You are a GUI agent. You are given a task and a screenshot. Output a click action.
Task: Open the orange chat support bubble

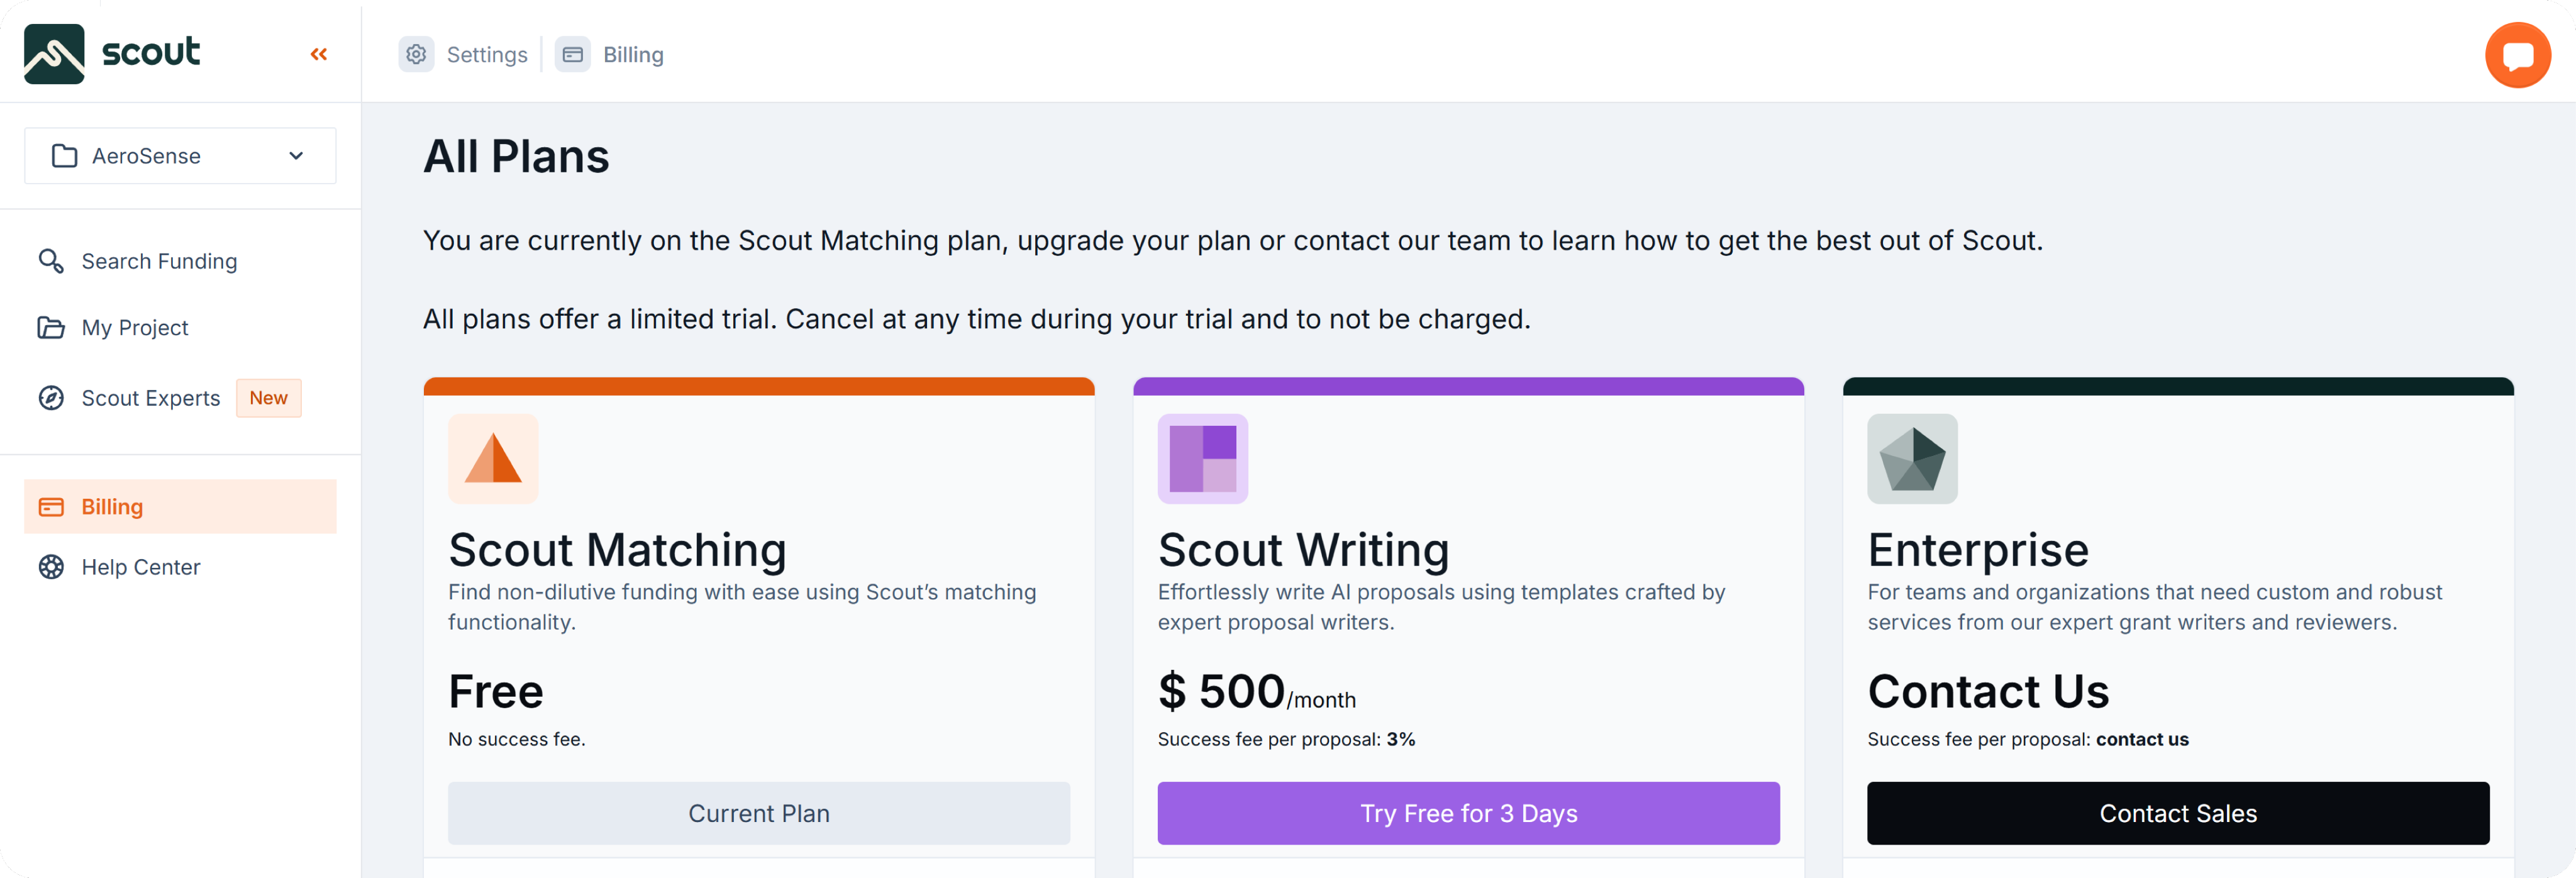pyautogui.click(x=2517, y=55)
